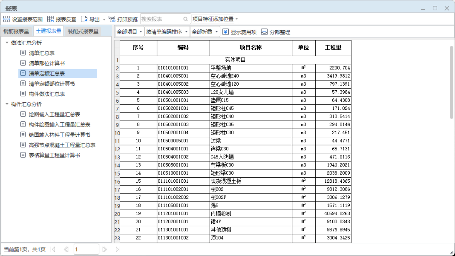This screenshot has height=256, width=455.
Task: Open 清单定额部位计算书 report
Action: (x=52, y=84)
